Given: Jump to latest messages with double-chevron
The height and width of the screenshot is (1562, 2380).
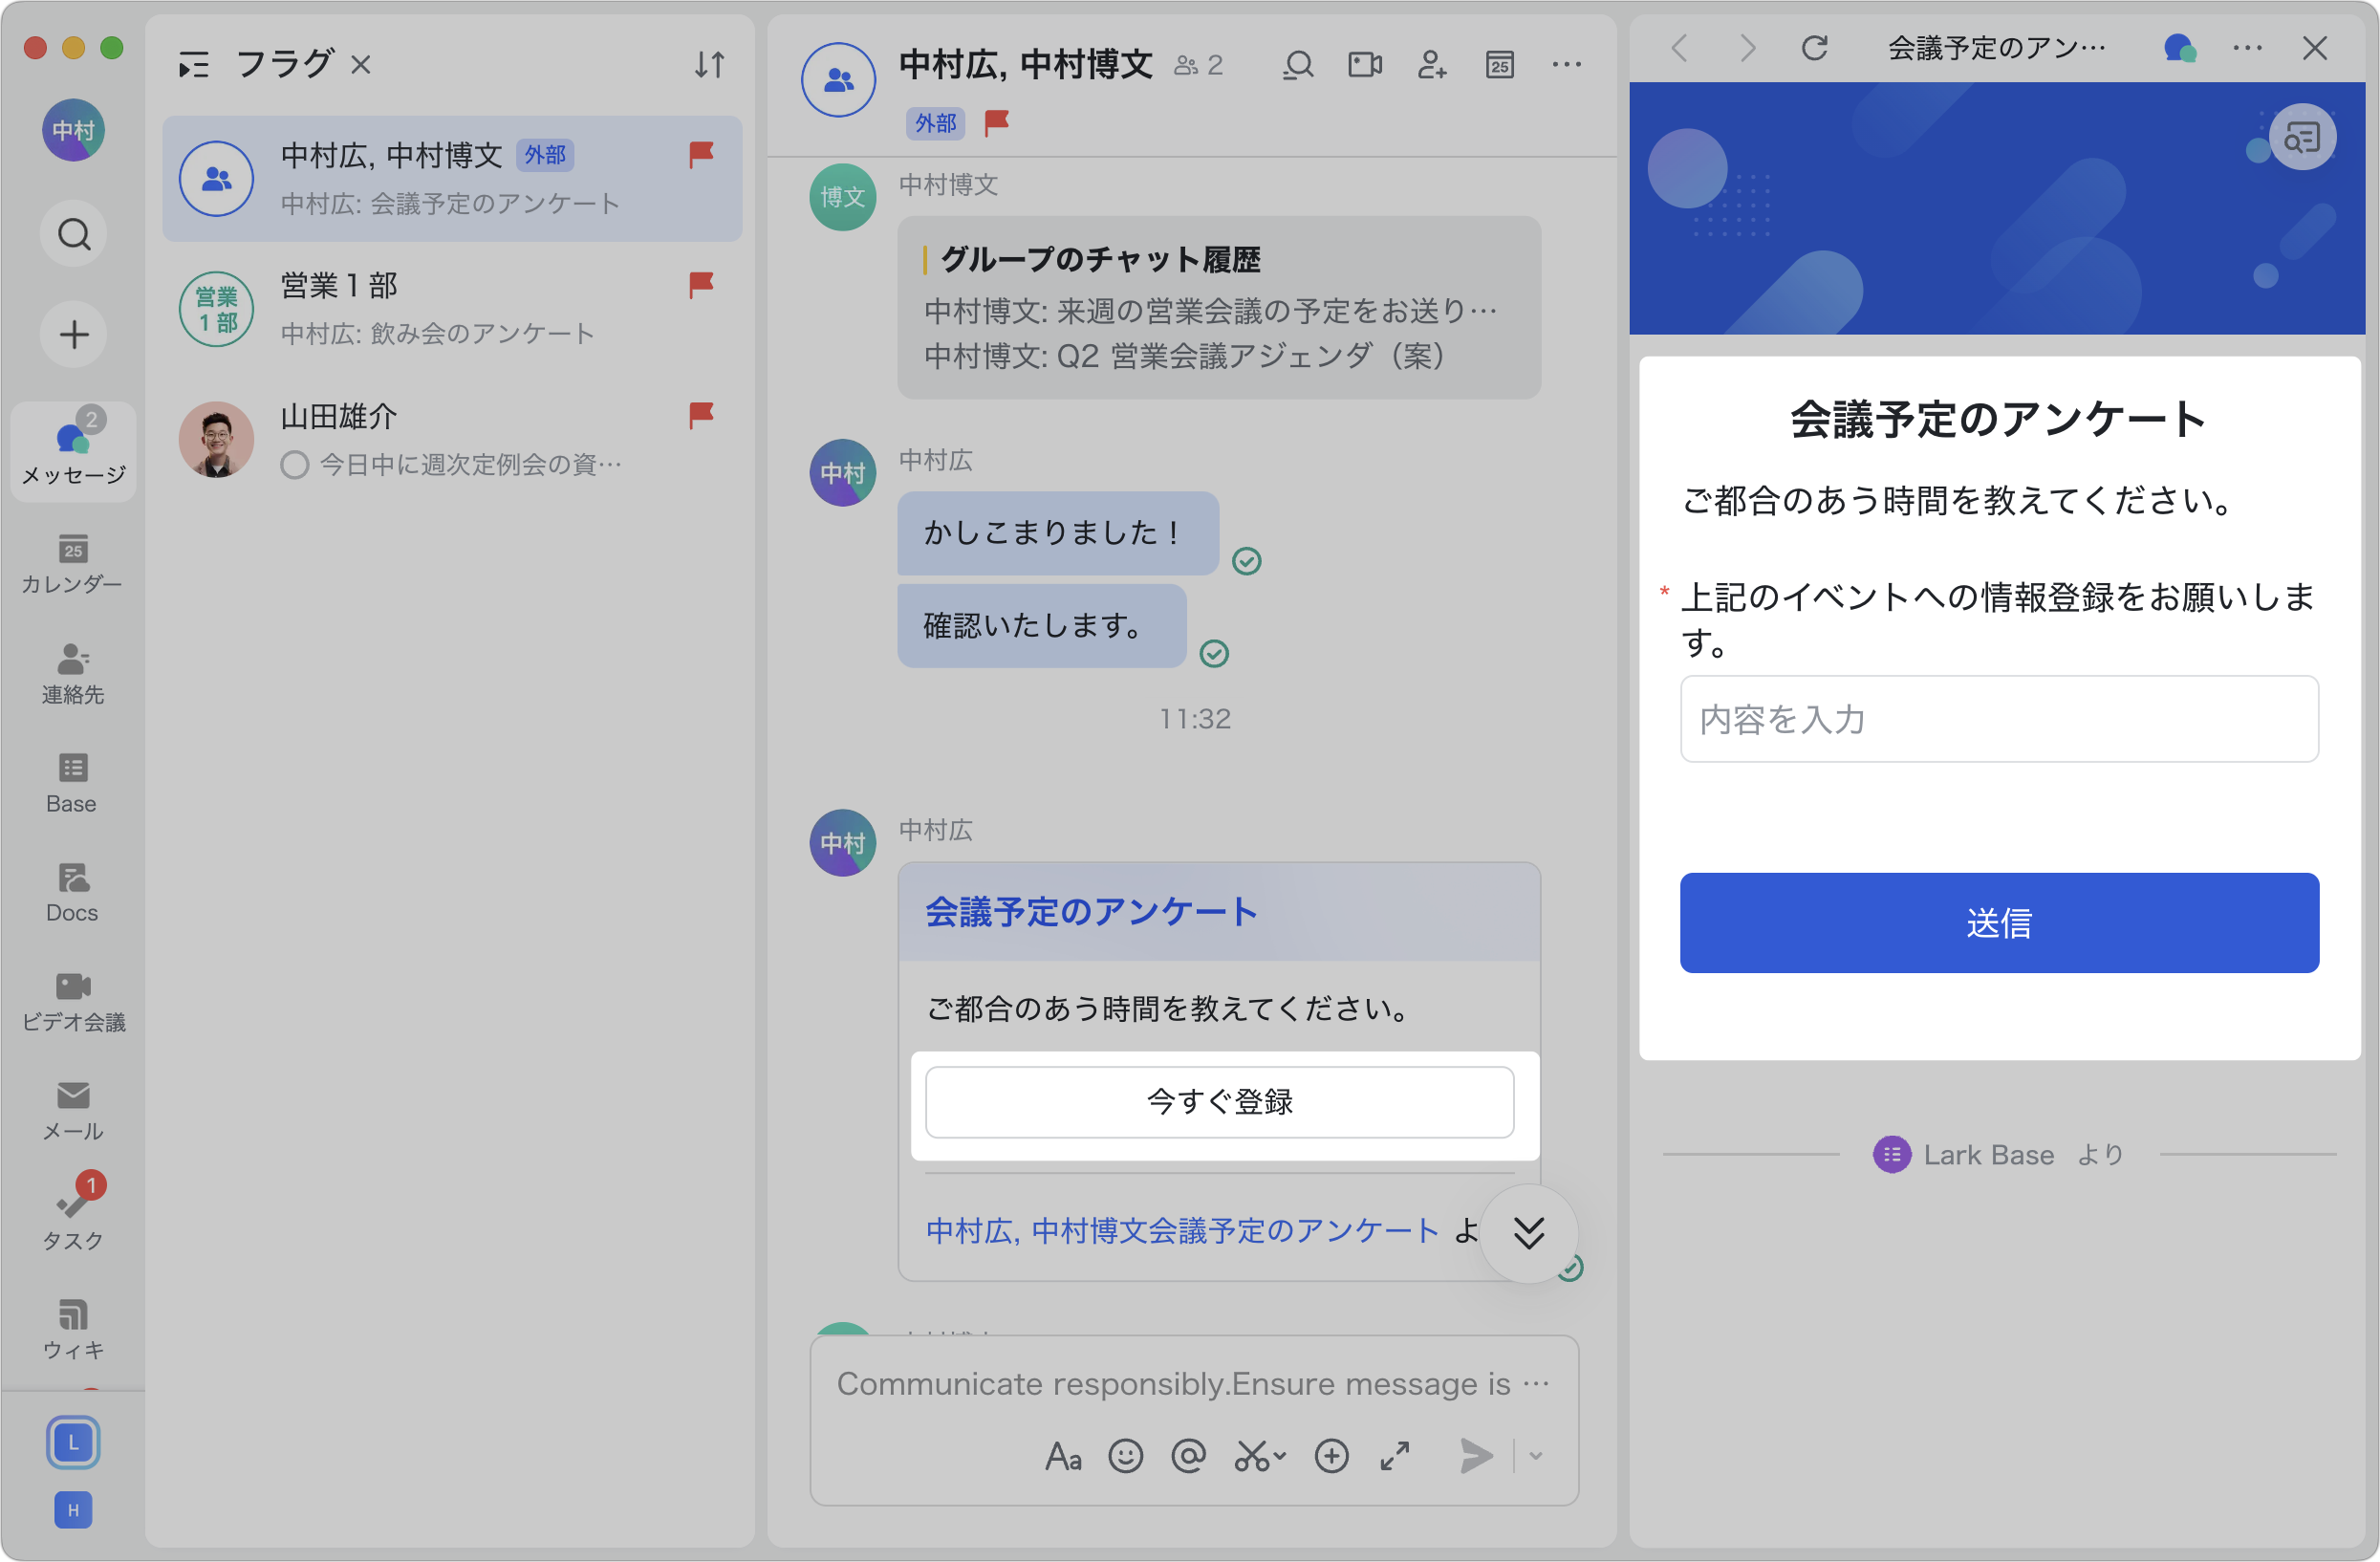Looking at the screenshot, I should pyautogui.click(x=1528, y=1233).
